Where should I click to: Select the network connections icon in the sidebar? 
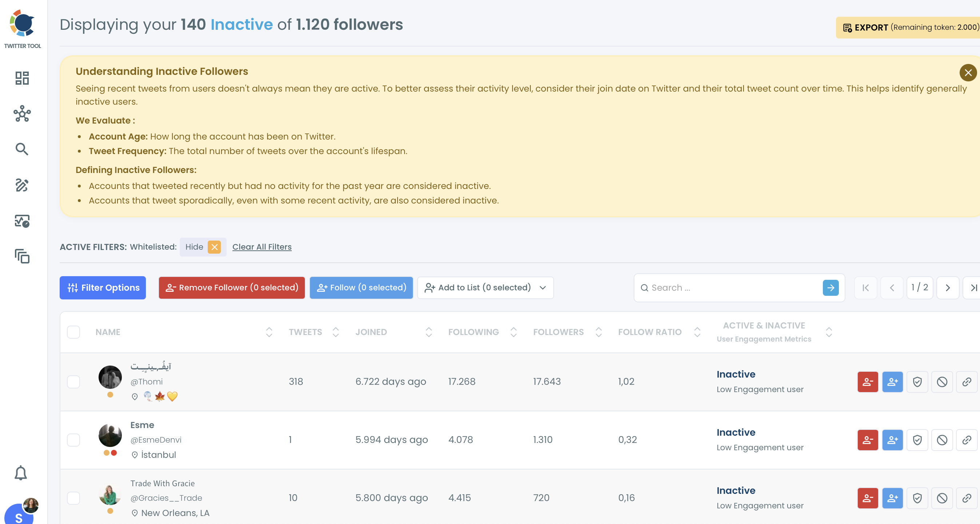click(22, 114)
